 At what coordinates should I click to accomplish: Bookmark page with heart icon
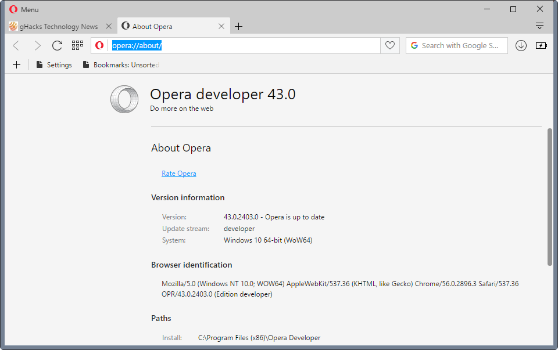(x=390, y=46)
